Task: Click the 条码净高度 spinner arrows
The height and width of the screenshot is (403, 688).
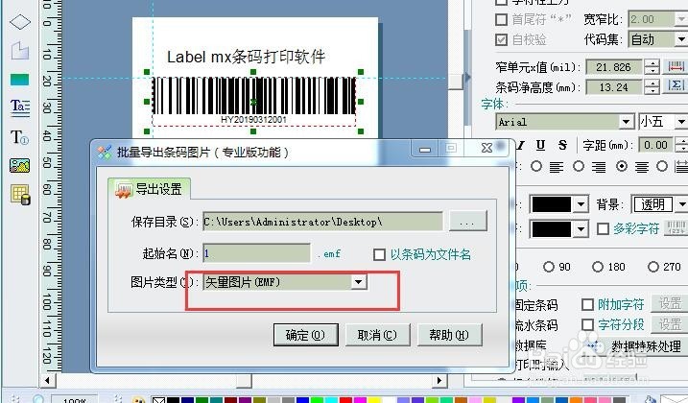Action: point(652,87)
